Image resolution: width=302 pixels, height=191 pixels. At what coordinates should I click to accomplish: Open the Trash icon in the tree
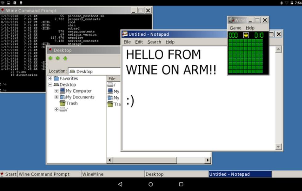(x=63, y=103)
